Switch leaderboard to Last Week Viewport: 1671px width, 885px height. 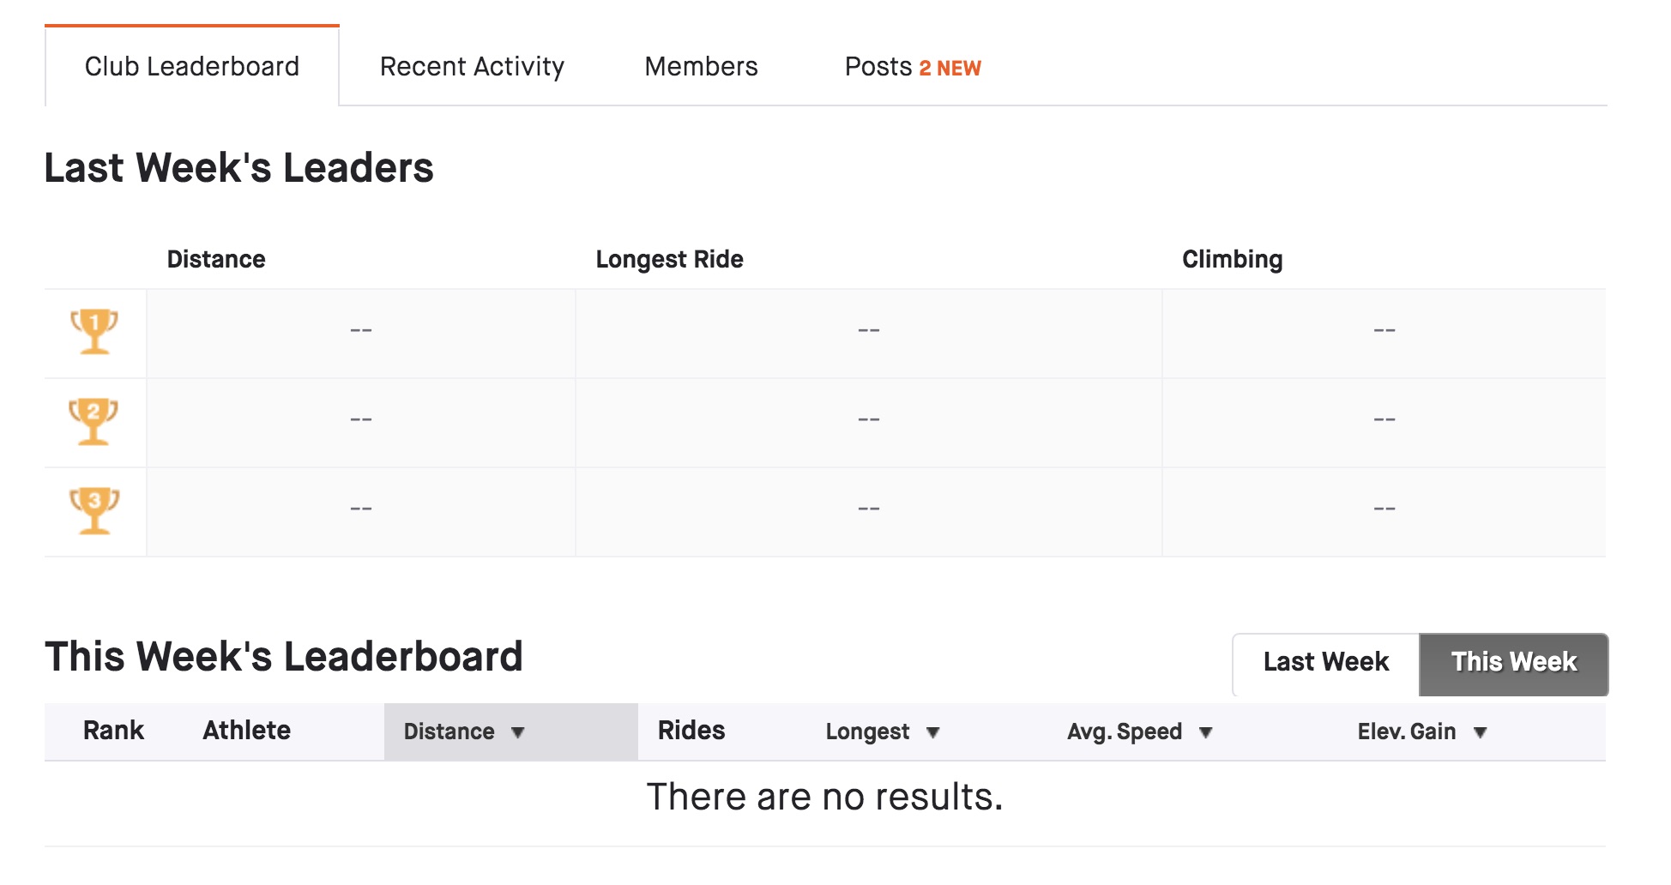[1325, 663]
